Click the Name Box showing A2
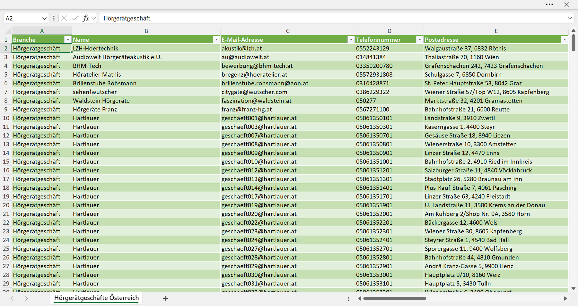 [22, 19]
